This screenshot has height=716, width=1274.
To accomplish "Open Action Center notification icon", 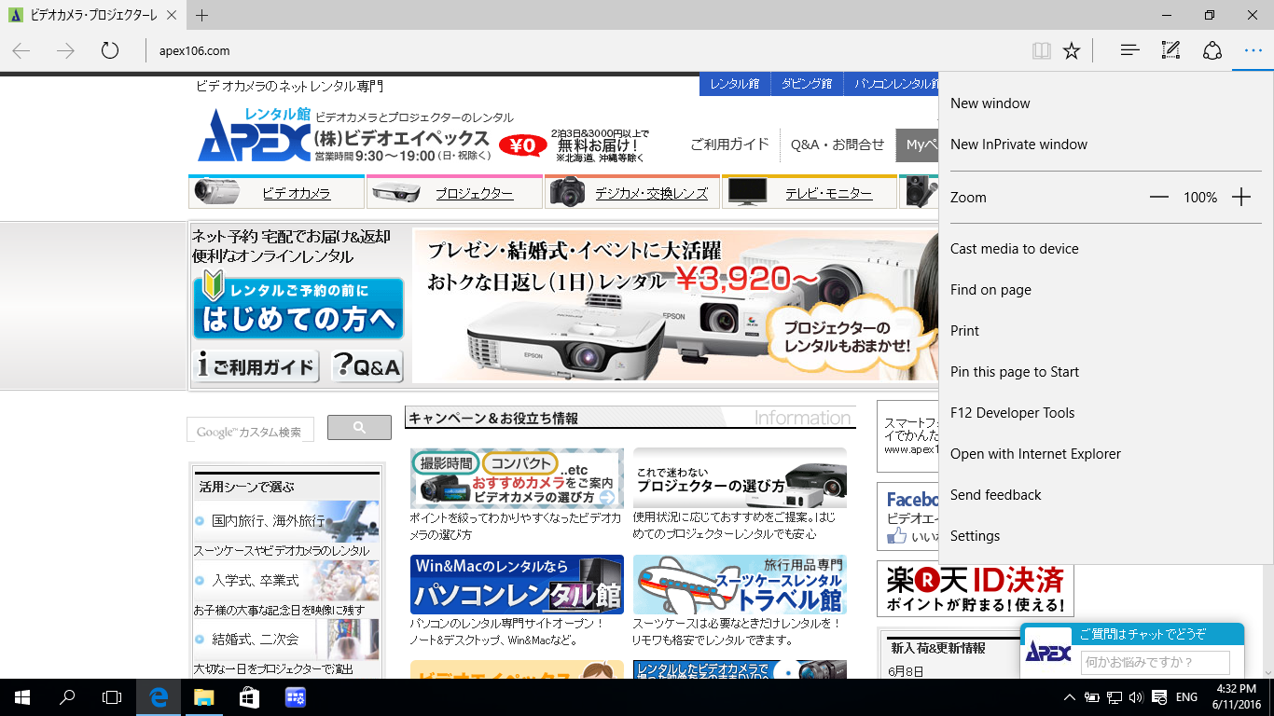I will tap(1159, 697).
